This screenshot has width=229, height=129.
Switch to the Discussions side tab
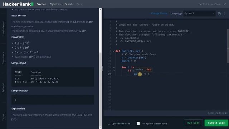3,58
